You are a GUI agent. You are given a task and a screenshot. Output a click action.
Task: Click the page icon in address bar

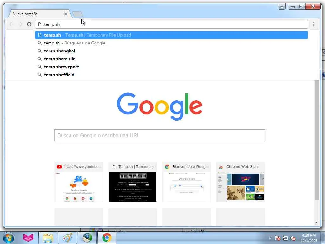point(40,24)
